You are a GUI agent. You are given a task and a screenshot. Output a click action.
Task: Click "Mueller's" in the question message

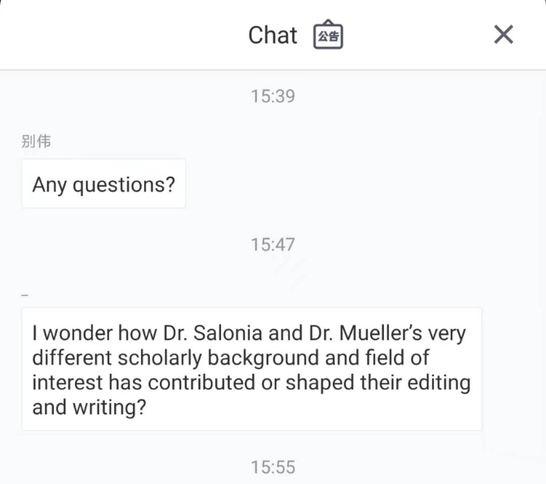tap(382, 333)
